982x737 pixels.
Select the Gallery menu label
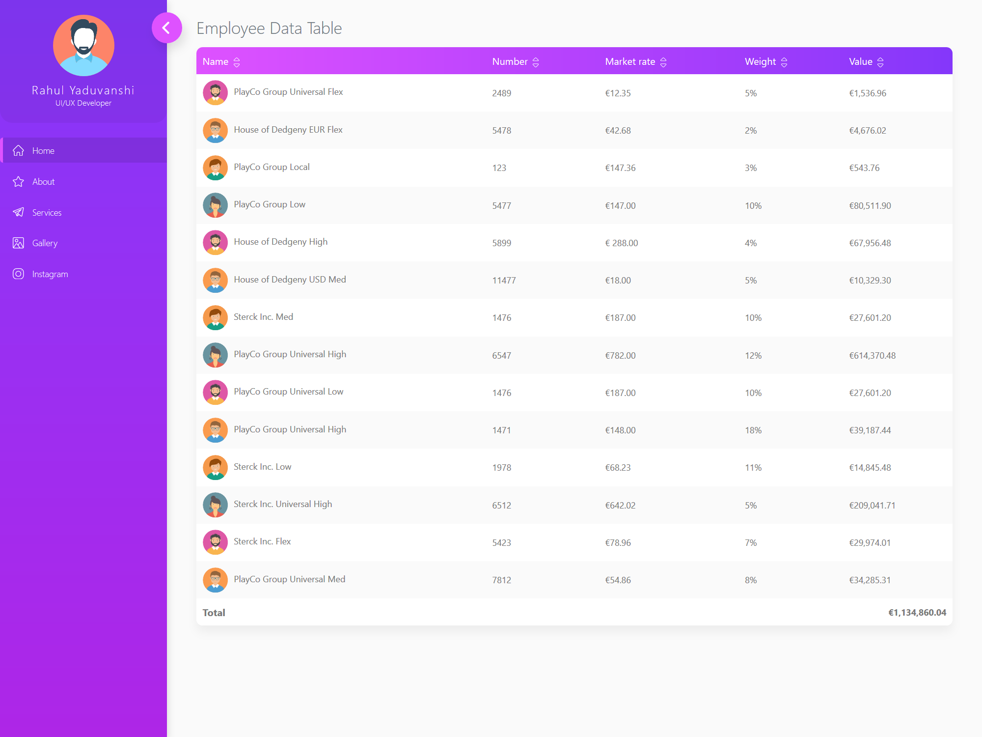(45, 243)
